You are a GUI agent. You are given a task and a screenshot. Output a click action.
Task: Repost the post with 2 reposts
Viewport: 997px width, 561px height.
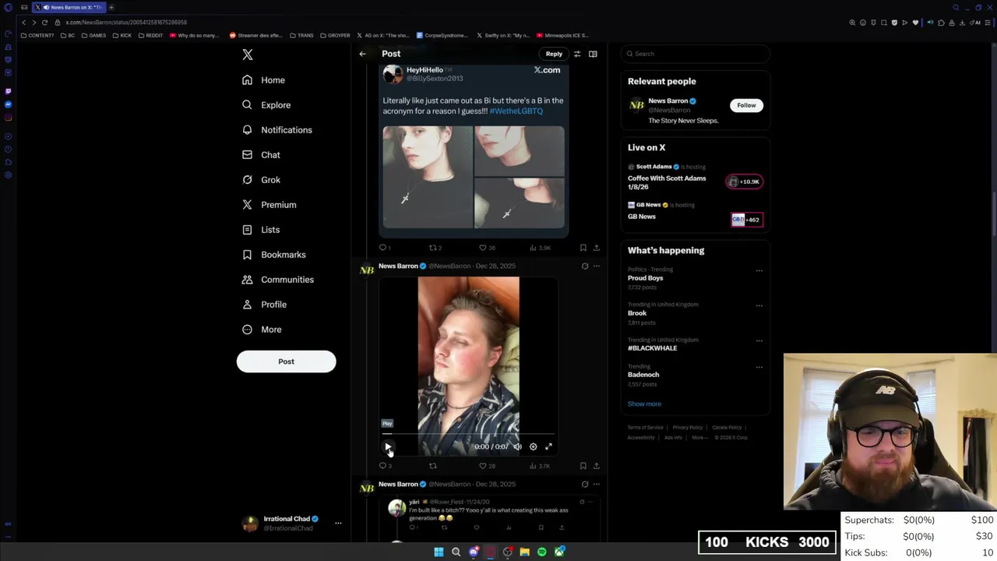tap(435, 248)
